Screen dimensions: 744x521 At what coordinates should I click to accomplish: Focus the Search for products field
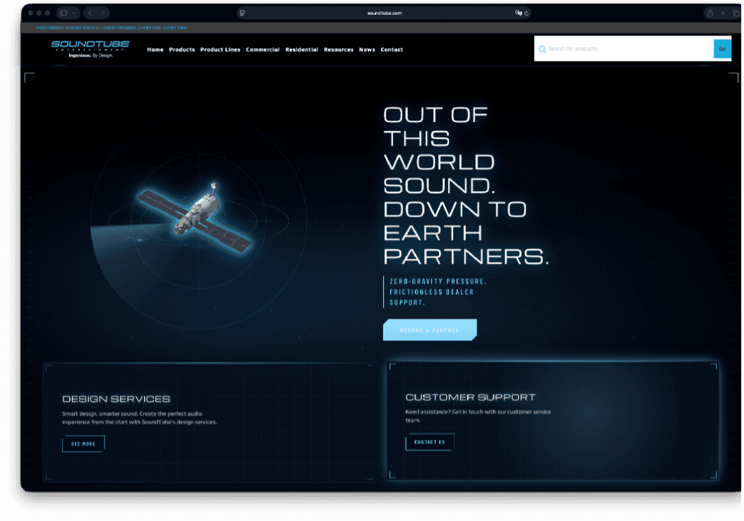click(x=624, y=49)
